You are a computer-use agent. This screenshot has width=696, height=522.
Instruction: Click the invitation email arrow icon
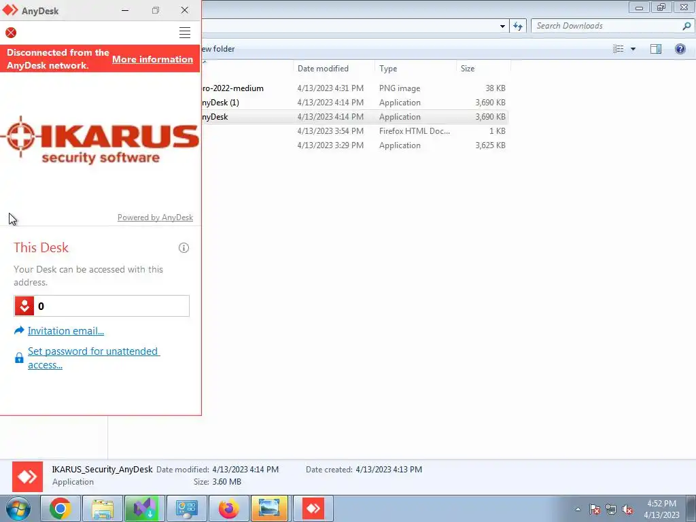click(x=19, y=330)
